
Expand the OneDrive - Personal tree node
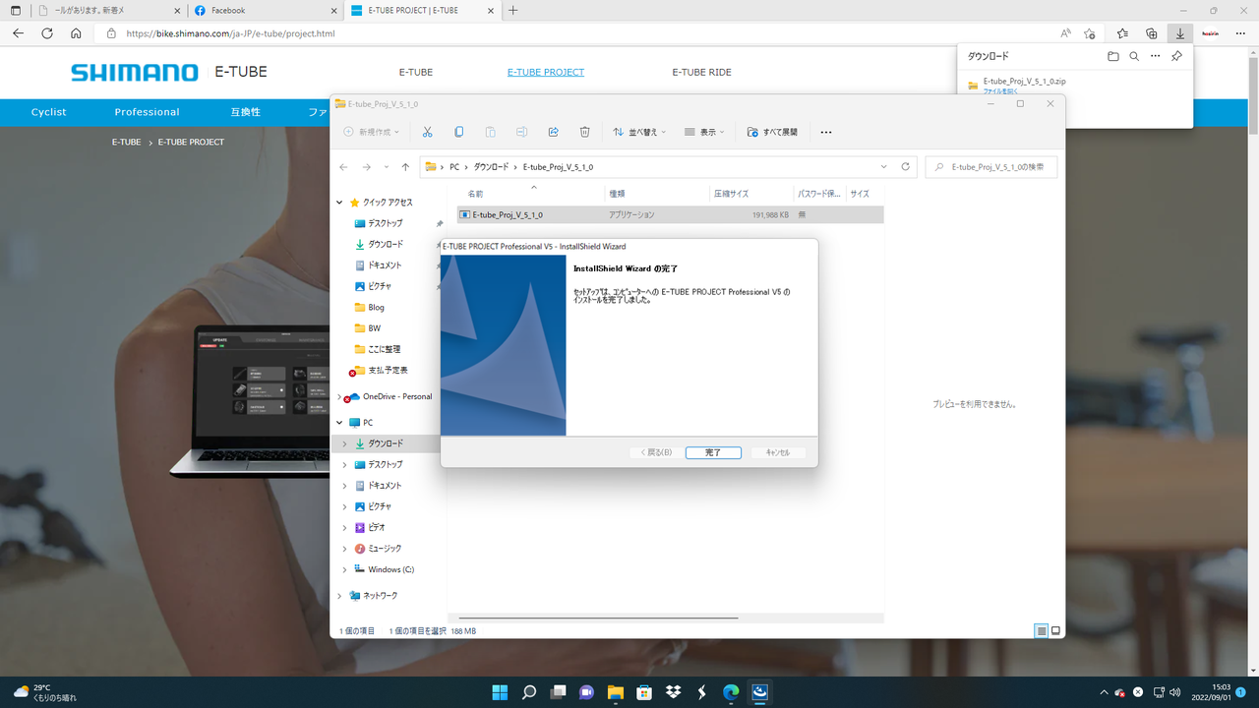pyautogui.click(x=340, y=397)
